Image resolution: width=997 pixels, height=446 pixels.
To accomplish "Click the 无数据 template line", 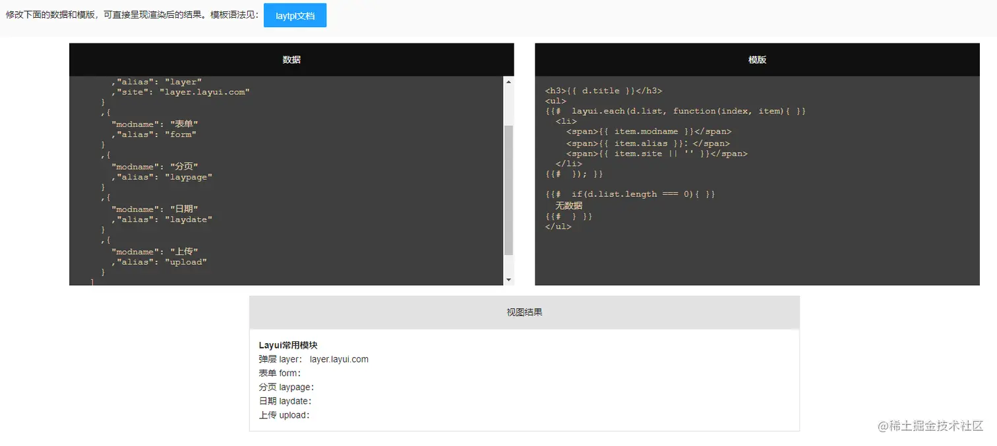I will (x=568, y=206).
